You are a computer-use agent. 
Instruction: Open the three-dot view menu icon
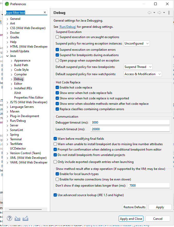[x=169, y=13]
